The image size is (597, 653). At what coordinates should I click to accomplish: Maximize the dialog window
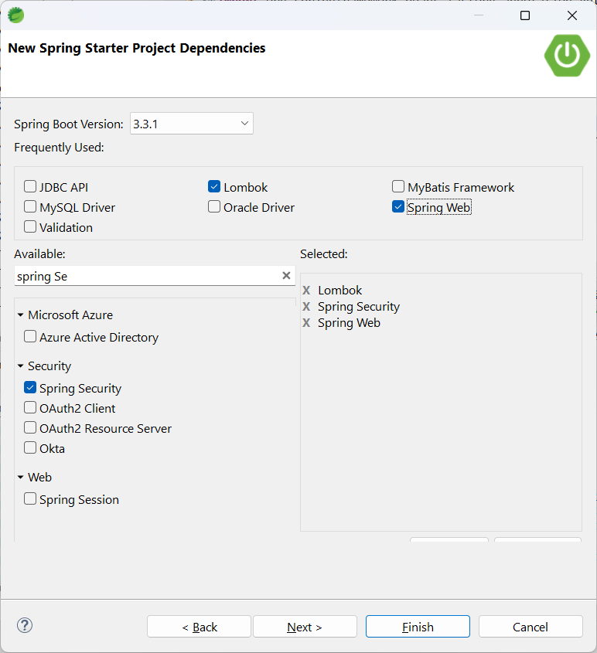pyautogui.click(x=525, y=15)
